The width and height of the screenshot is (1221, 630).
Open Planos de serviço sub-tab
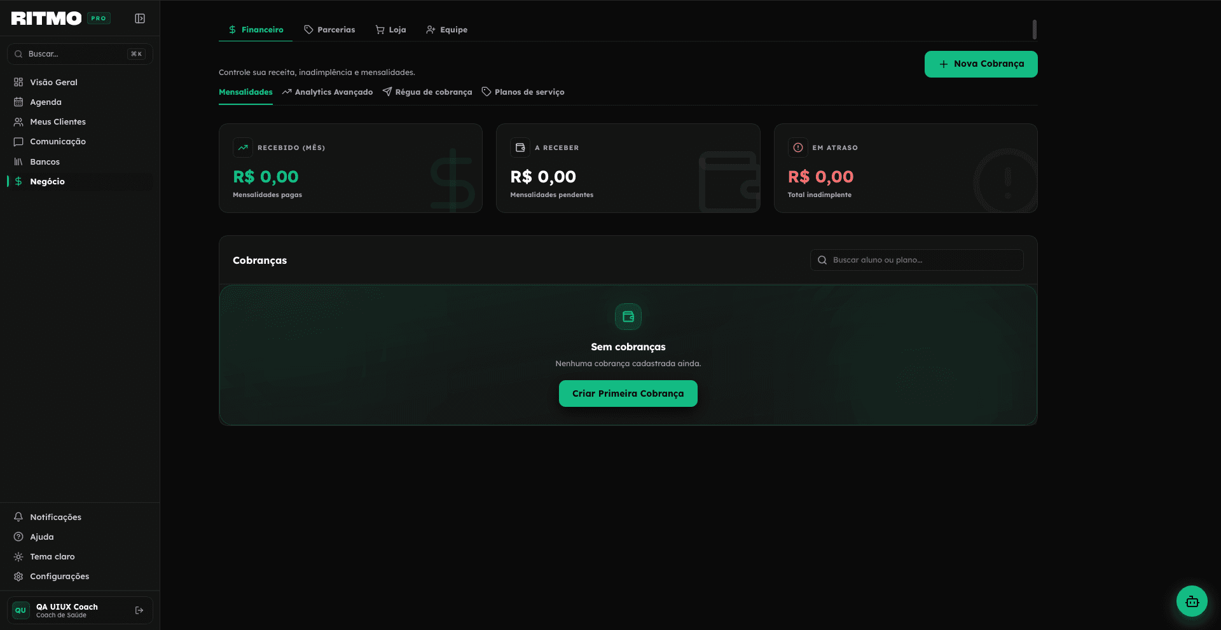point(523,92)
